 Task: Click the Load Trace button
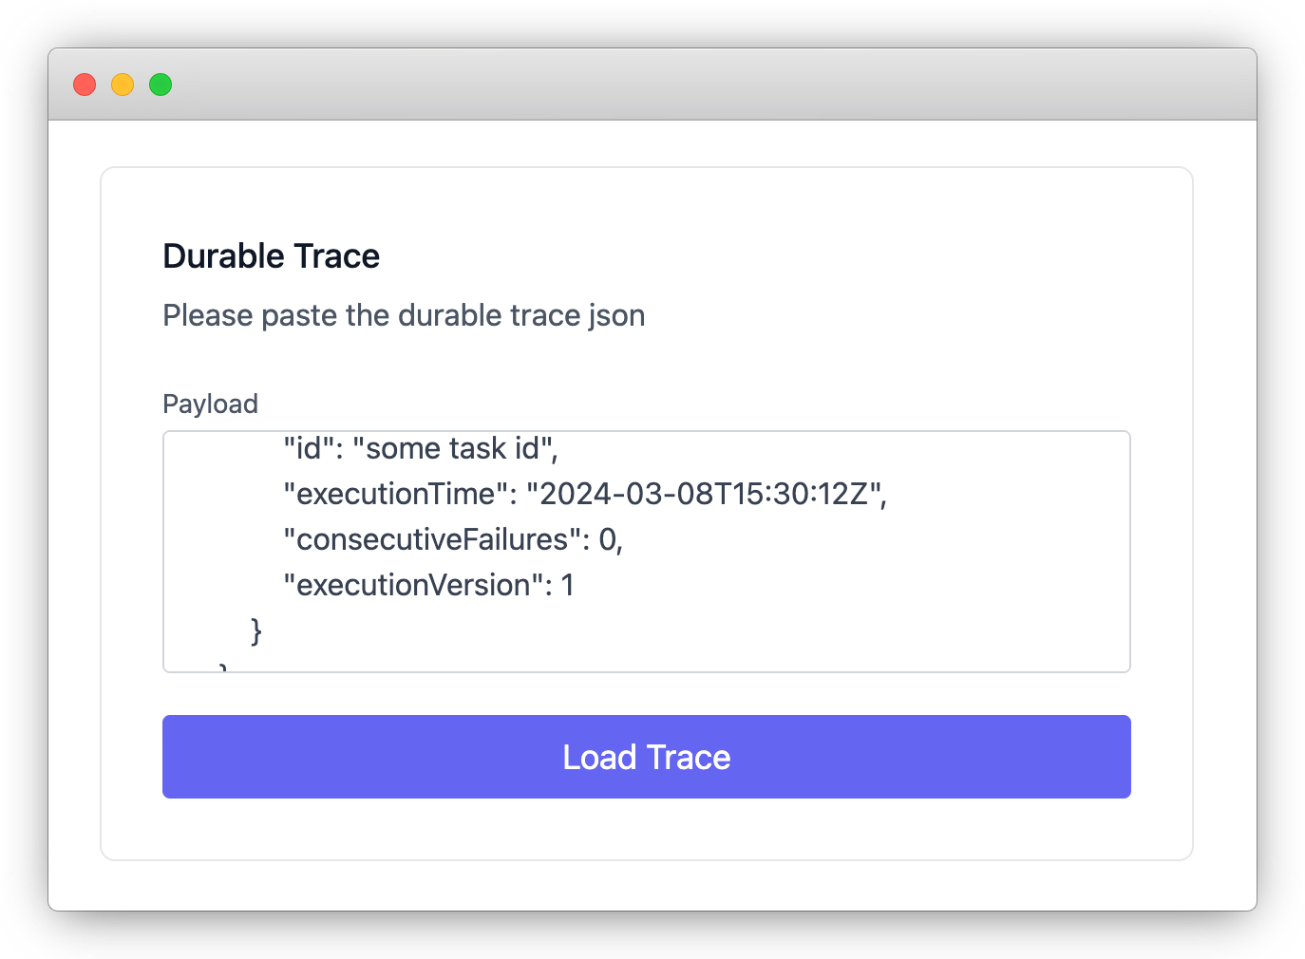point(646,757)
